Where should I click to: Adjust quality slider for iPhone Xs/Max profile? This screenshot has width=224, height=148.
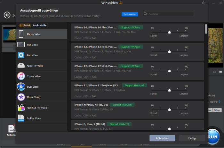coord(169,109)
